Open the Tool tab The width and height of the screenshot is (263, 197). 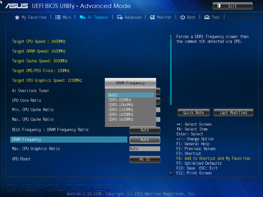coord(212,17)
